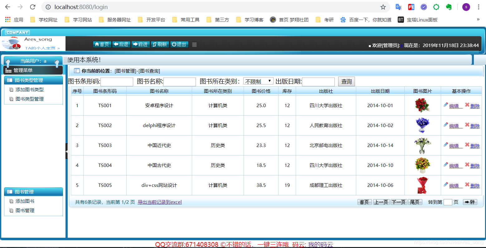The width and height of the screenshot is (486, 248).
Task: Click the 后退 back icon
Action: pos(121,44)
